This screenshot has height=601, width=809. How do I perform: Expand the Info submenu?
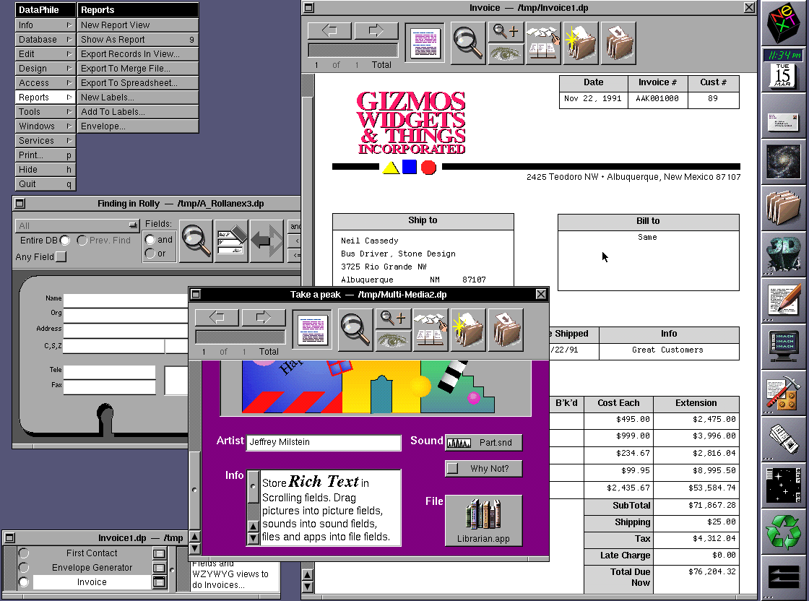[x=46, y=25]
